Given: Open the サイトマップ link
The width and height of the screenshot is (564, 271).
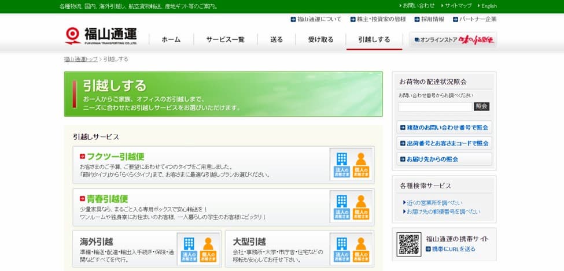Looking at the screenshot, I should point(458,6).
